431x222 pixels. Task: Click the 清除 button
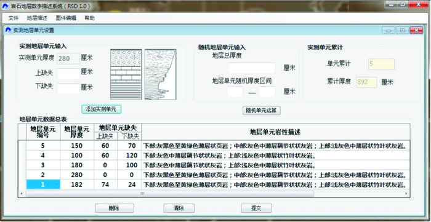point(179,208)
